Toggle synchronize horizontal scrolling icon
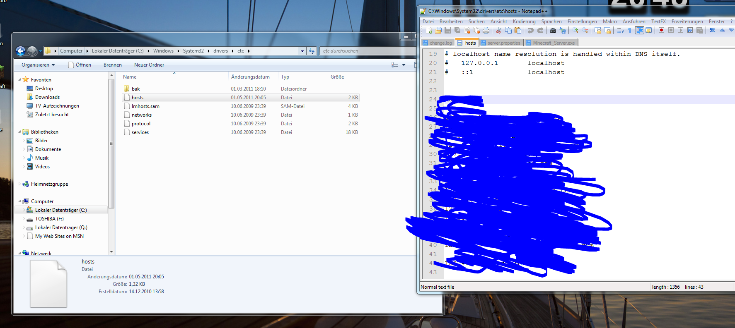The height and width of the screenshot is (328, 735). coord(607,30)
